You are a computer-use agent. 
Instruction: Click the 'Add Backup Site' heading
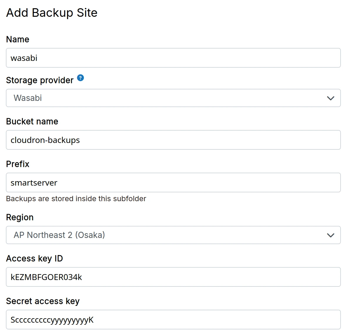(x=52, y=13)
